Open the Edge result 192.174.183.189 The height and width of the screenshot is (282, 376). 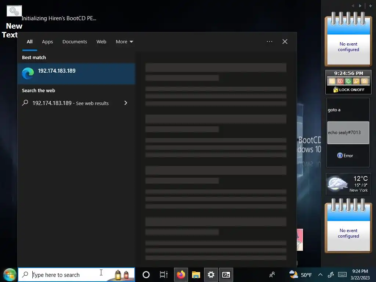click(76, 73)
